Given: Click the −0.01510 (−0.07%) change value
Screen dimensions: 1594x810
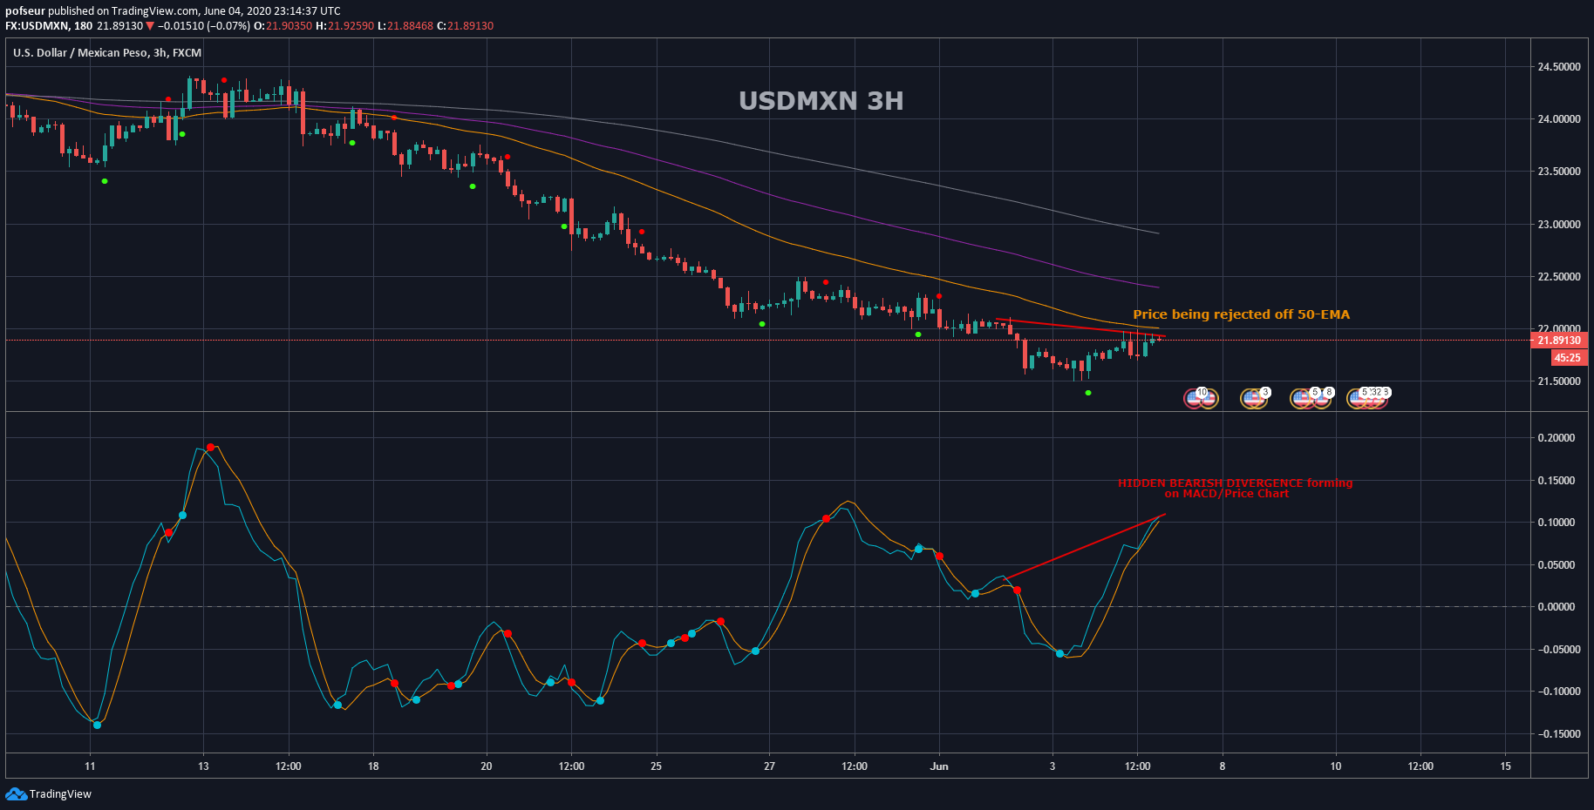Looking at the screenshot, I should point(203,26).
